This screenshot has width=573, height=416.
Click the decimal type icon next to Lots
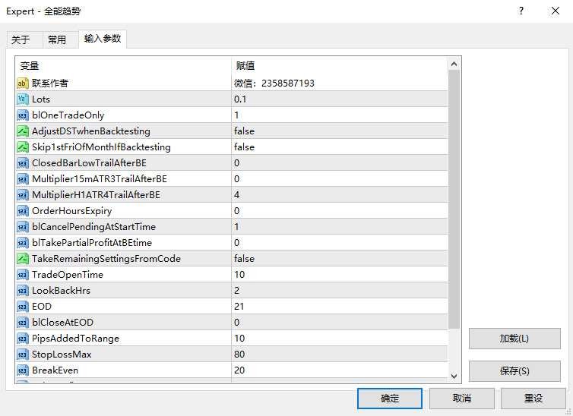click(x=23, y=99)
